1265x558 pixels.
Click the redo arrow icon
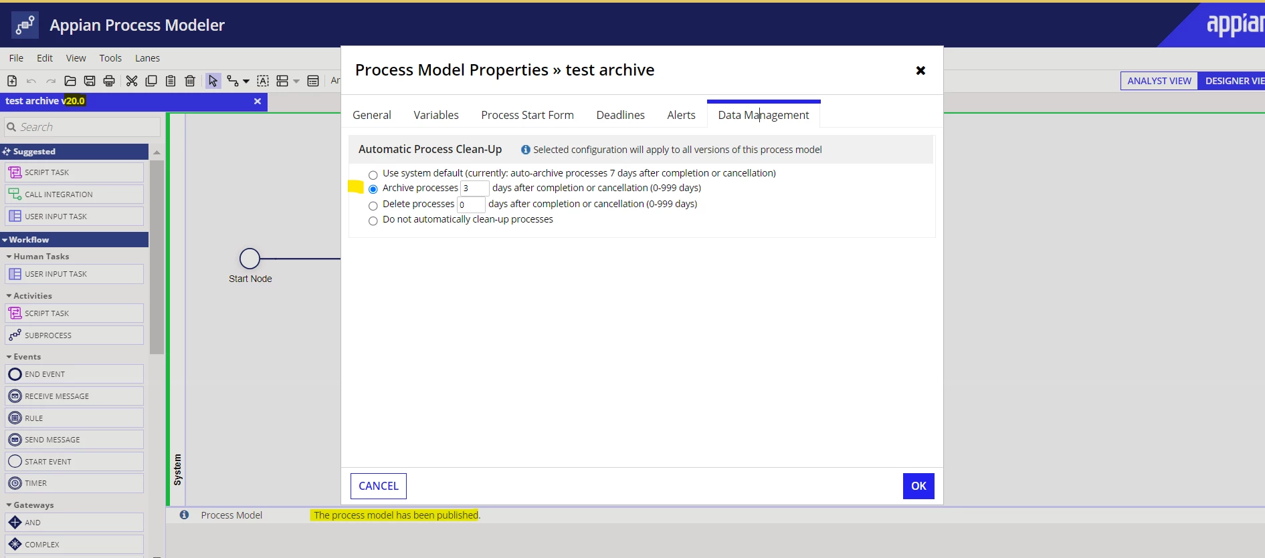51,81
